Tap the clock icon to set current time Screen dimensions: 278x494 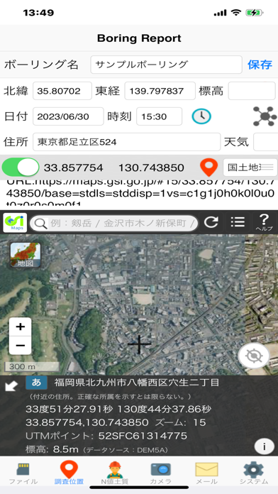201,116
